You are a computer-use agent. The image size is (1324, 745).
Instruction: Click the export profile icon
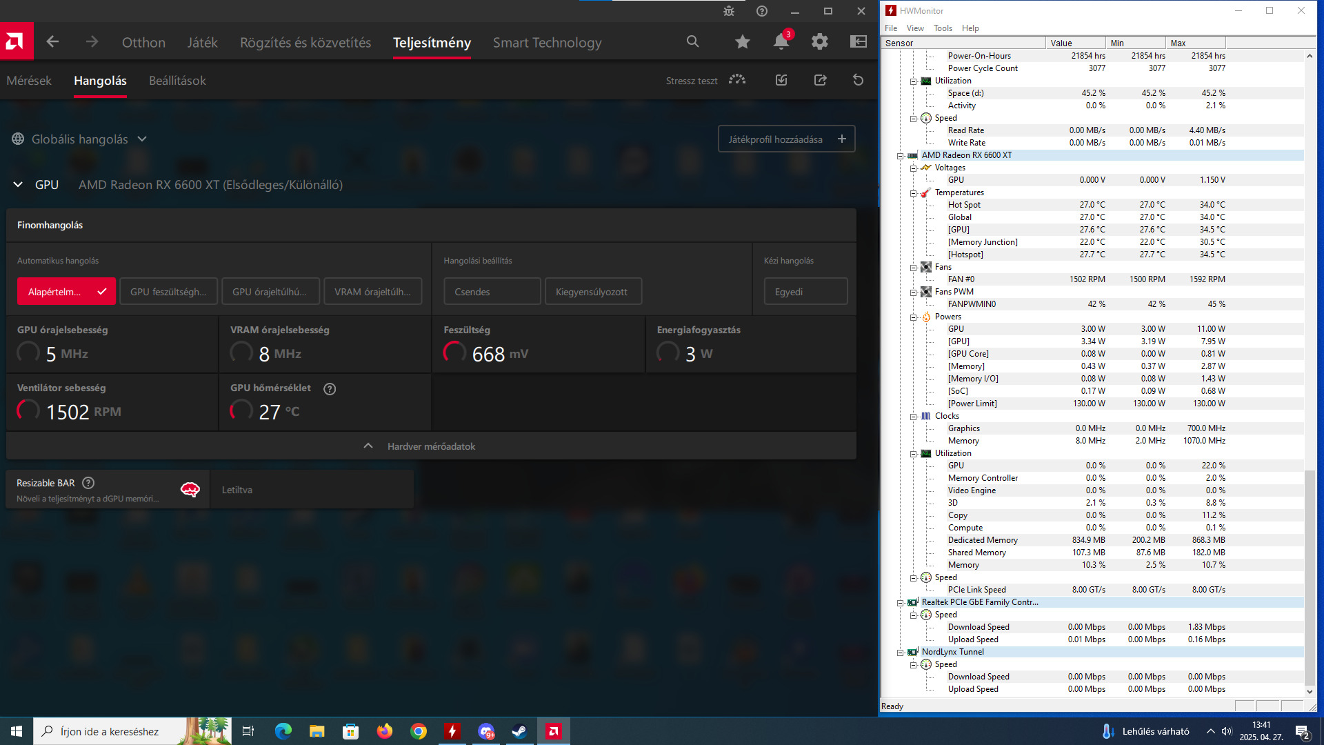(x=820, y=80)
